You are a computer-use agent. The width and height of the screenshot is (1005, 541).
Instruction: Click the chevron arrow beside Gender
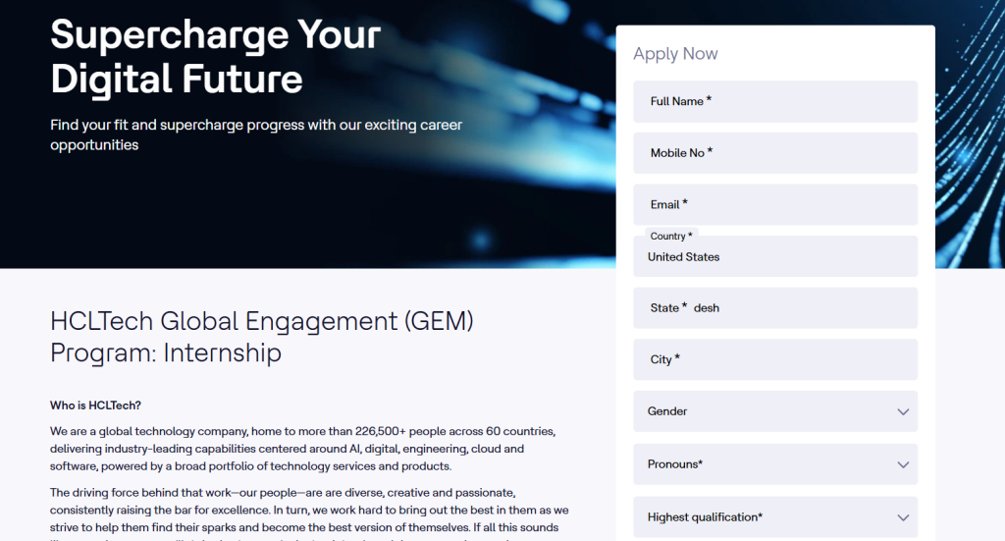point(903,411)
